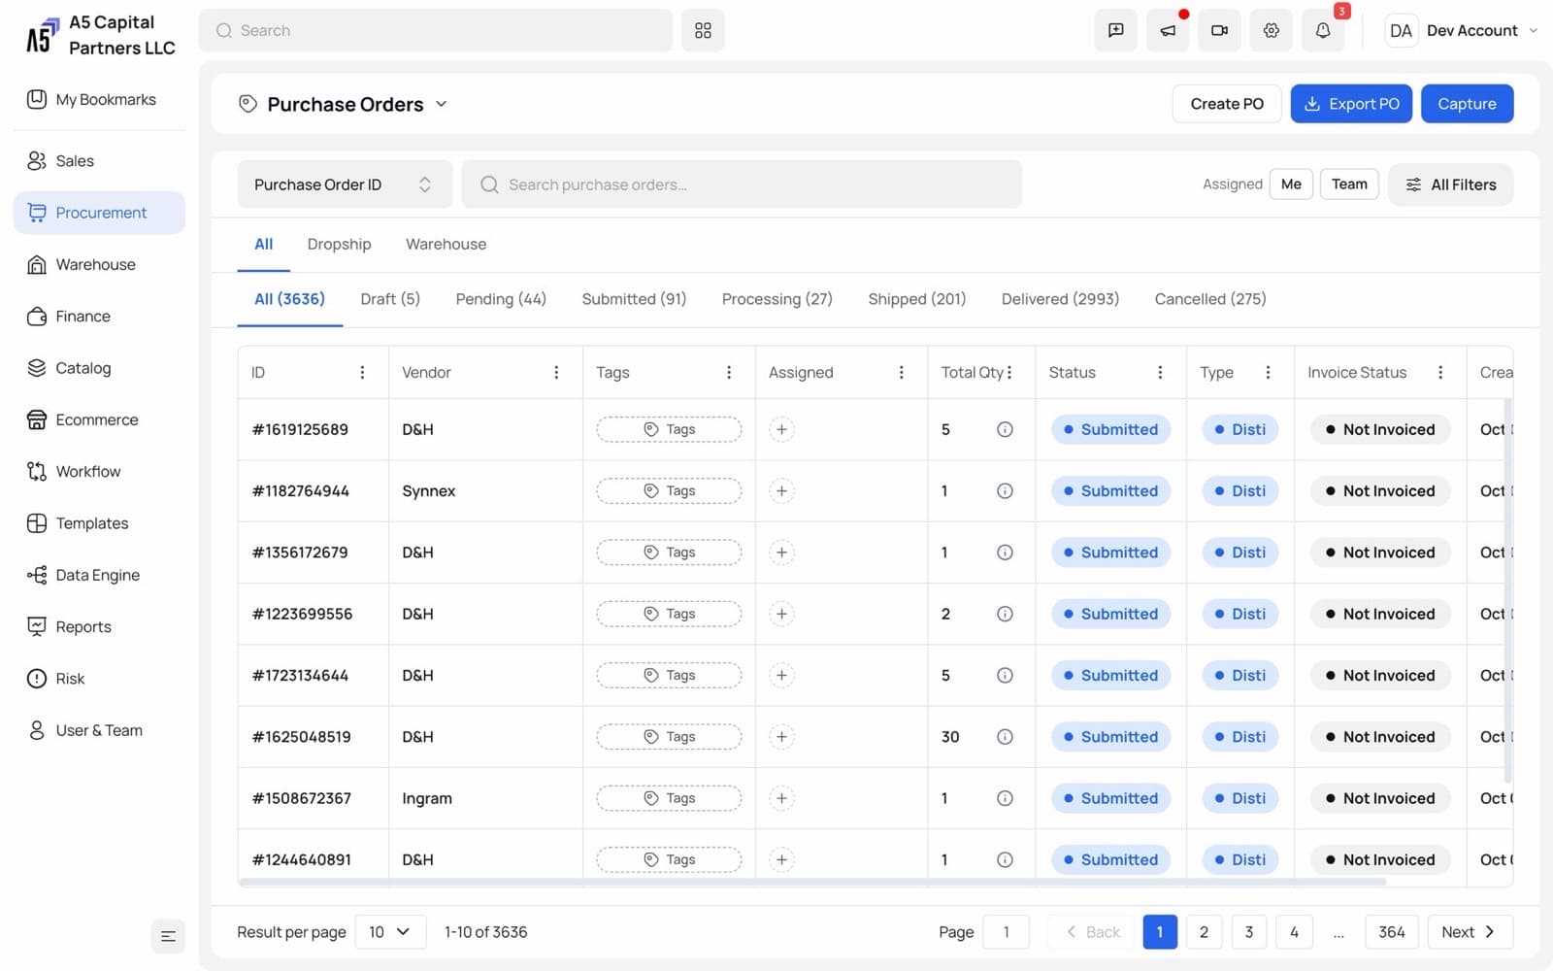Click the apps grid icon beside search

pos(703,30)
